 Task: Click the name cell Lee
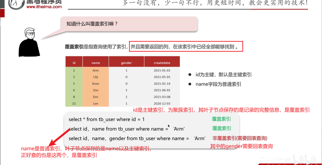point(96,103)
